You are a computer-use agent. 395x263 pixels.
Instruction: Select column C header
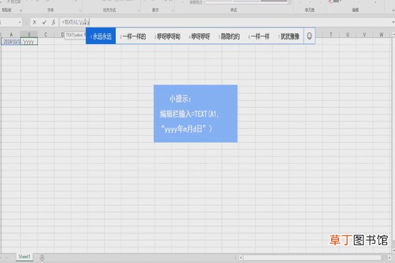[45, 35]
